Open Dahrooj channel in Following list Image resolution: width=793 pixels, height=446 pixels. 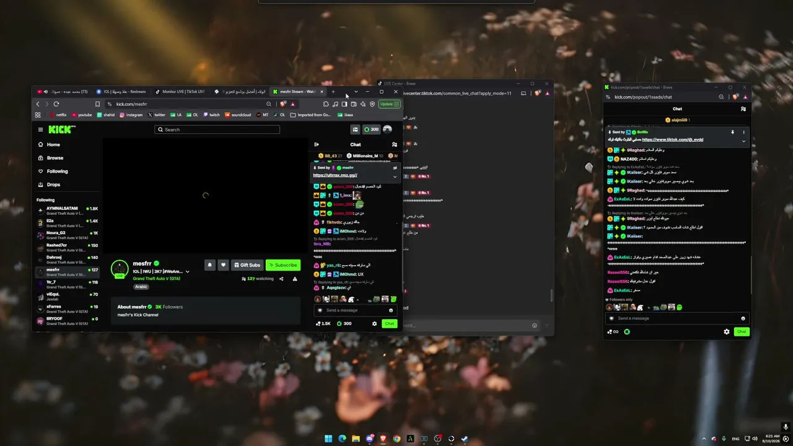pyautogui.click(x=67, y=260)
